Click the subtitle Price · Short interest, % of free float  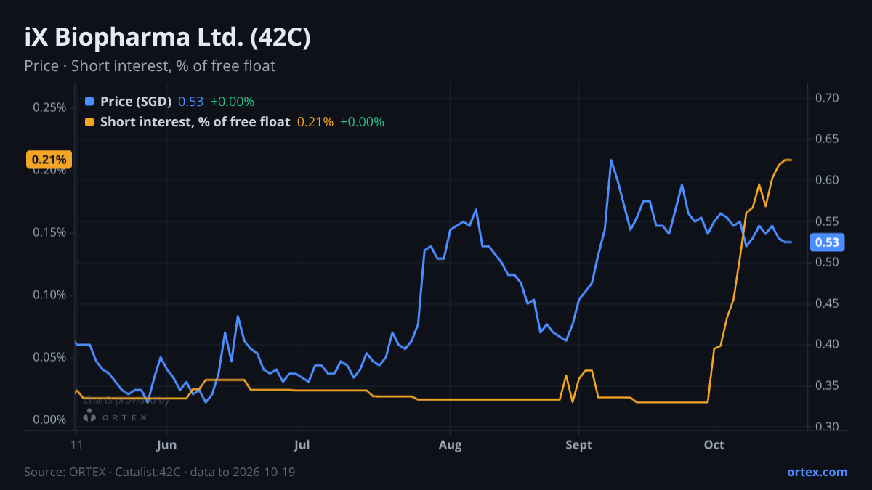(x=150, y=66)
